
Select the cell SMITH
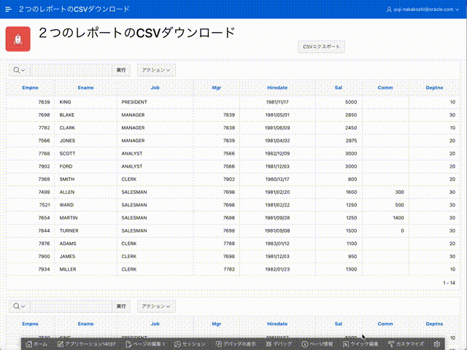[67, 179]
